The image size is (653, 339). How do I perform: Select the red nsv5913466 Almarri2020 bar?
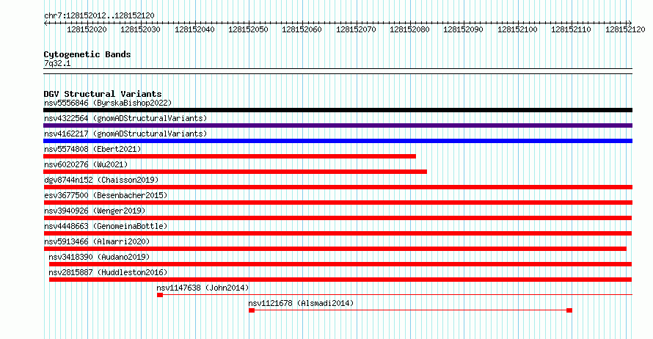coord(335,249)
